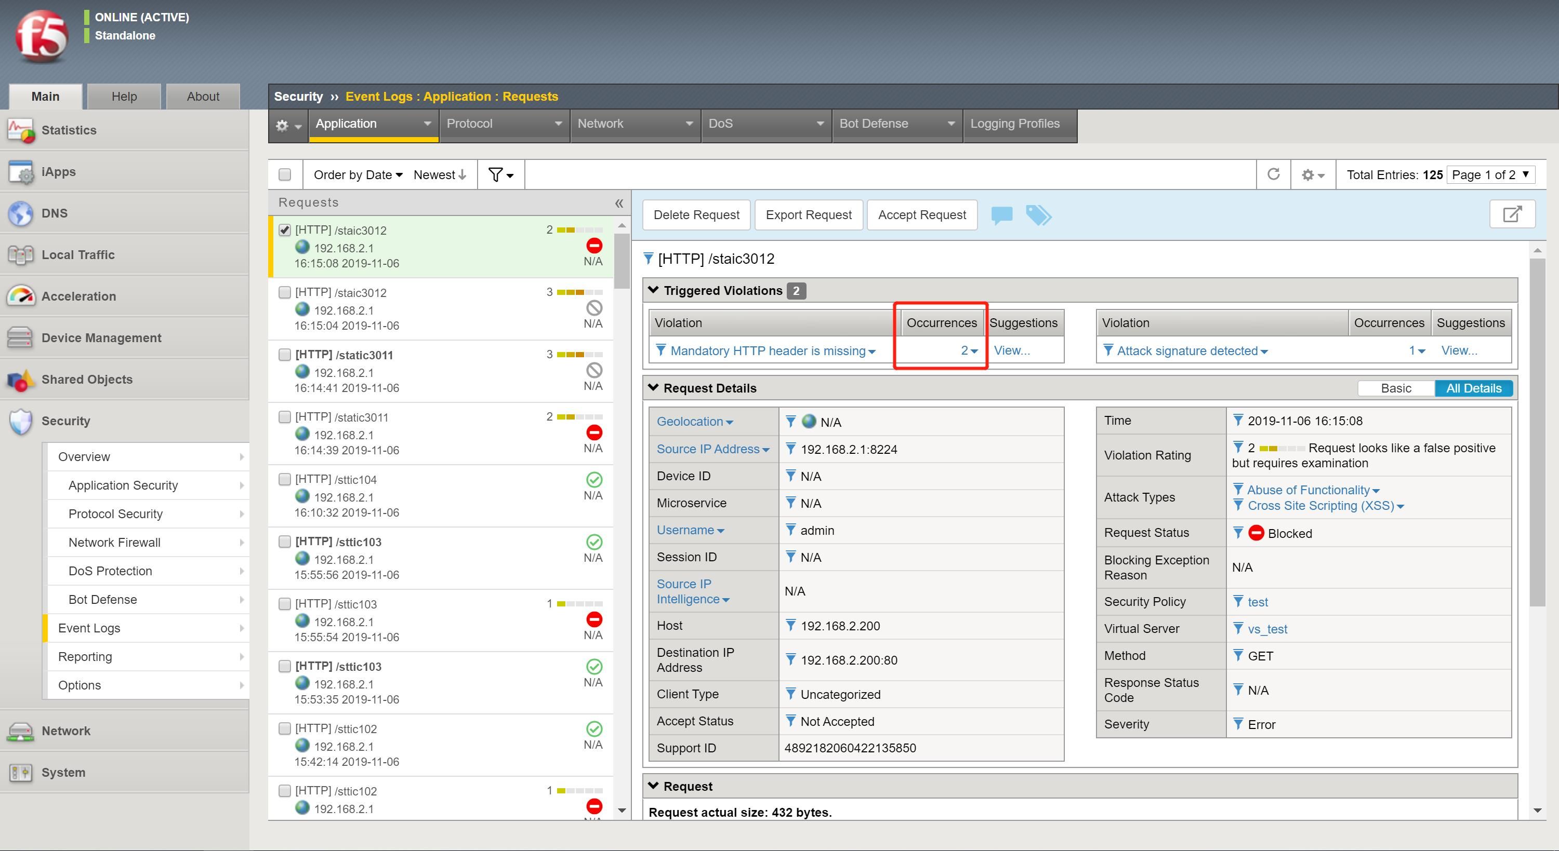Viewport: 1559px width, 851px height.
Task: Open the Page 1 of 2 selector
Action: pyautogui.click(x=1490, y=175)
